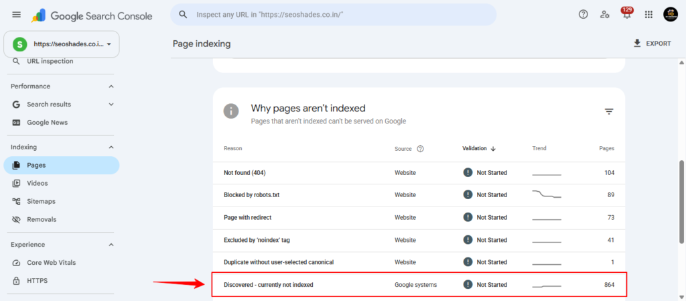
Task: Click the Pages column header
Action: point(607,148)
